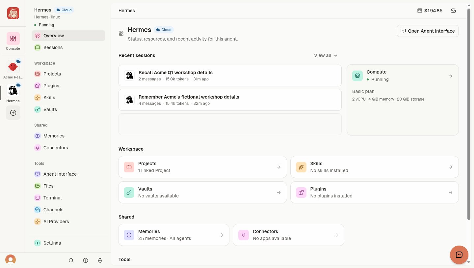Go to Overview in sidebar

68,36
